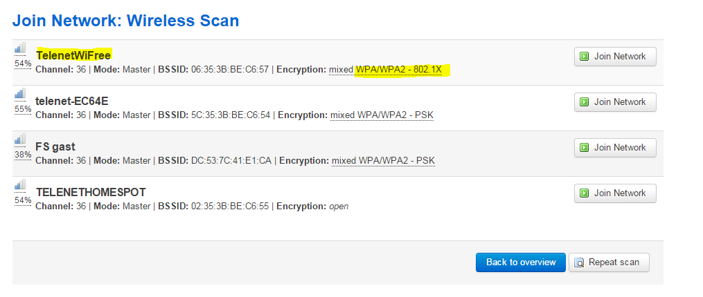Click signal strength icon for telenet-EC64E
This screenshot has width=703, height=297.
pyautogui.click(x=20, y=93)
